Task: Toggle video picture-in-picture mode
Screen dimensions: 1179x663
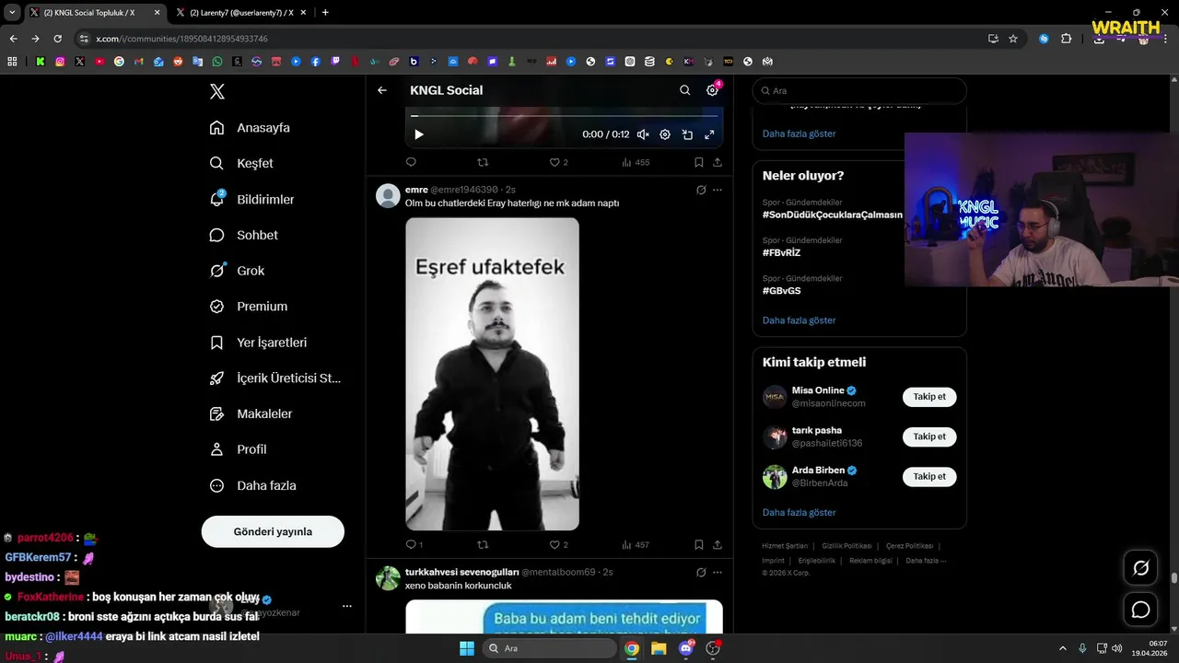Action: click(x=687, y=134)
